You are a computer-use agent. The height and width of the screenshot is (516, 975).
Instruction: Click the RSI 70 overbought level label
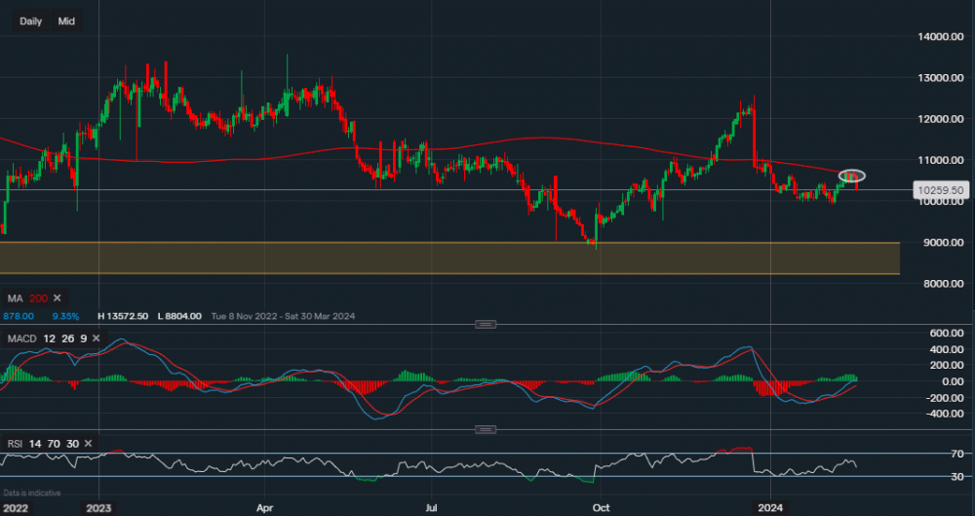(x=932, y=455)
